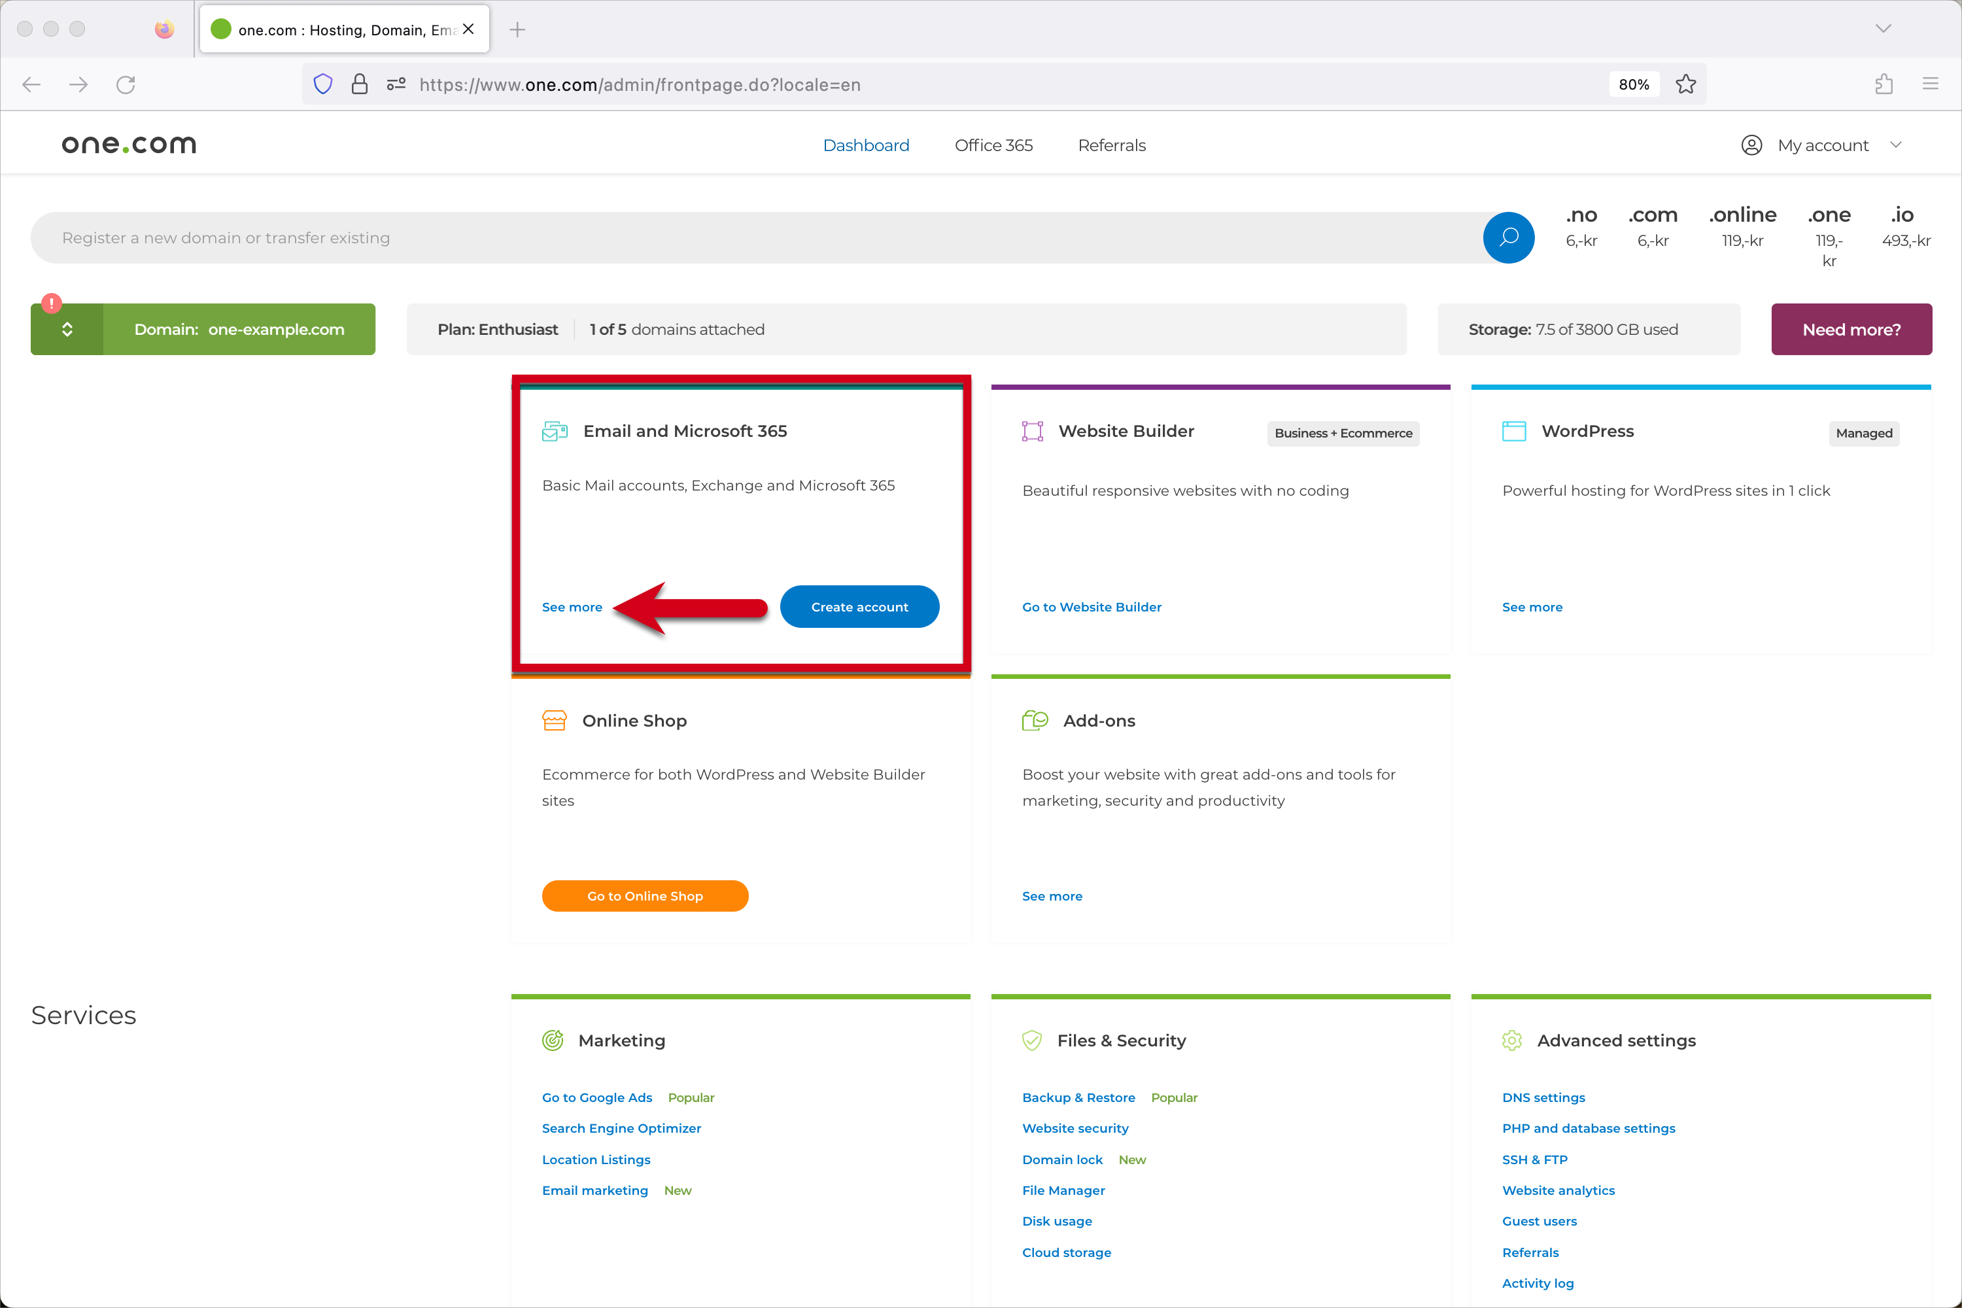Click the Referrals menu item
This screenshot has width=1962, height=1308.
[1112, 145]
